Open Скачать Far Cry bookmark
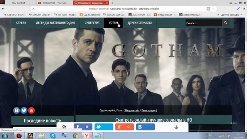247x139 pixels. click(x=14, y=15)
